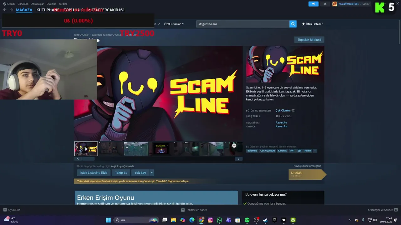Open Google Chrome in the taskbar

(x=201, y=220)
